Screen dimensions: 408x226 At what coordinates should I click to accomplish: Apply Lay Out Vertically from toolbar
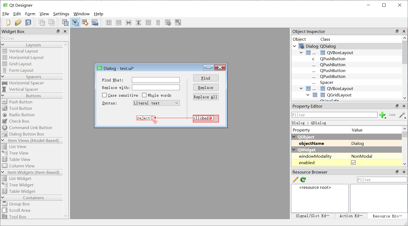[119, 22]
